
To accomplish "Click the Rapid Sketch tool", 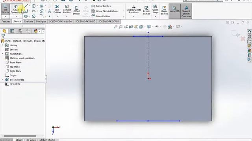I will [x=164, y=10].
